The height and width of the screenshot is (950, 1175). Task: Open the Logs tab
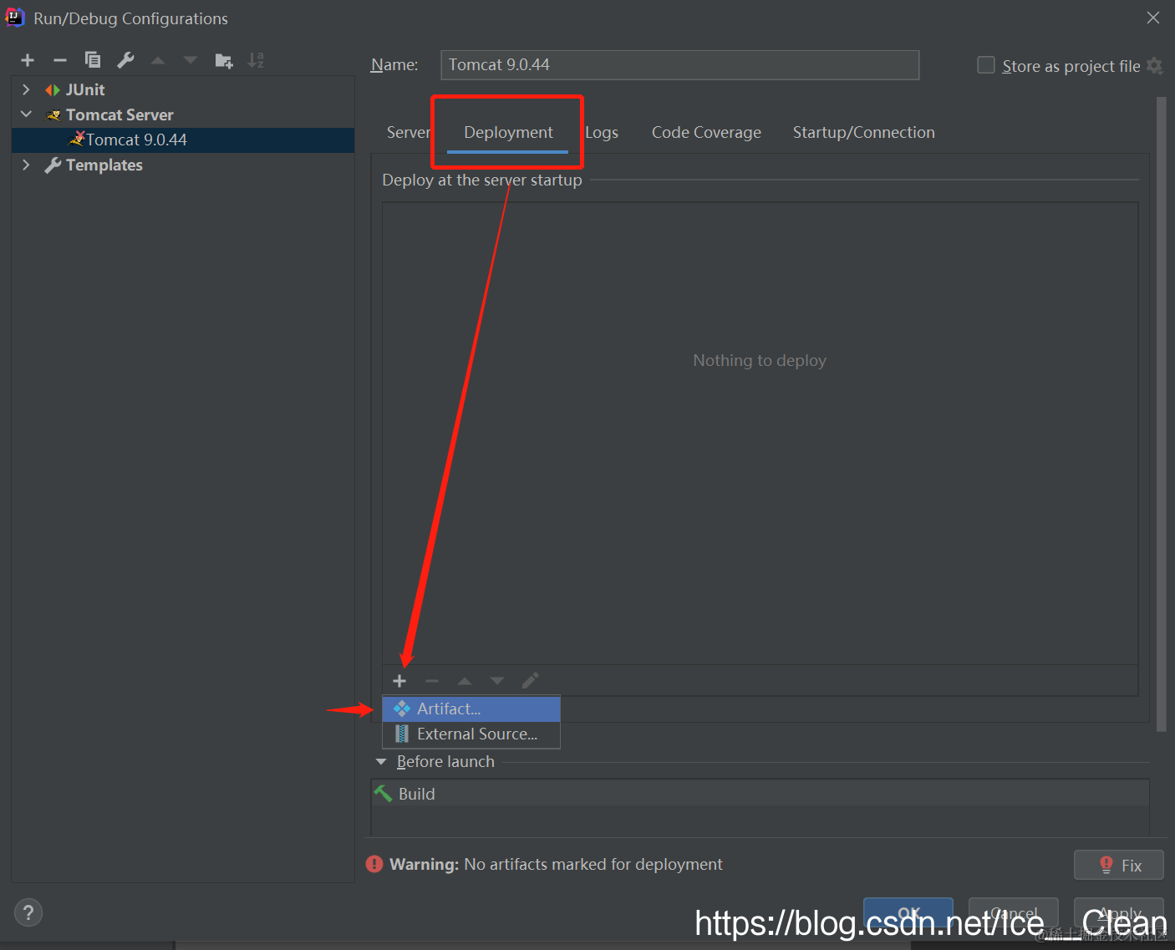point(602,132)
